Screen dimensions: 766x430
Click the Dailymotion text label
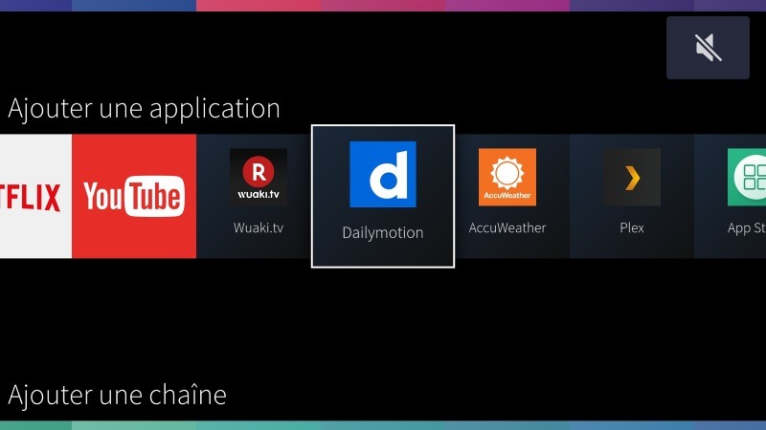coord(383,232)
